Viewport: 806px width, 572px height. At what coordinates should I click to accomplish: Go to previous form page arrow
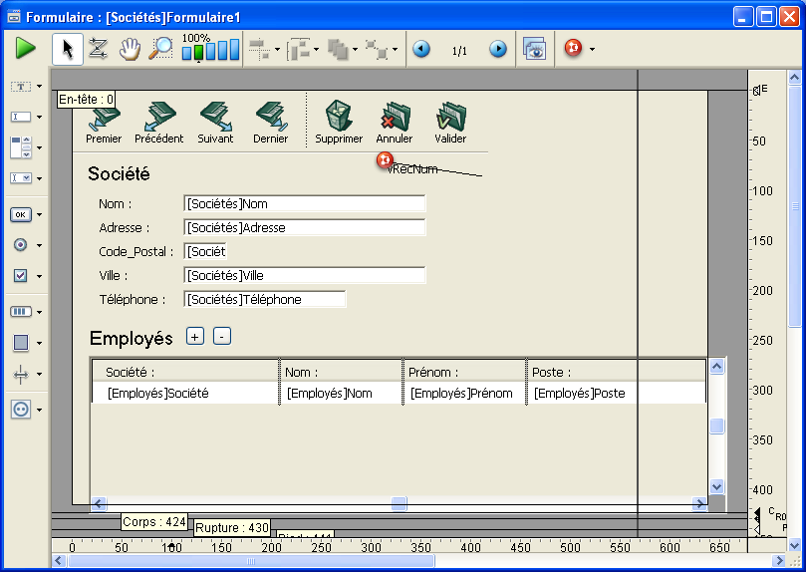point(421,49)
